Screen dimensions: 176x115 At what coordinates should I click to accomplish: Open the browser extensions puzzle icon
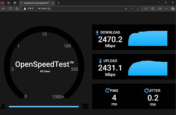pos(153,8)
